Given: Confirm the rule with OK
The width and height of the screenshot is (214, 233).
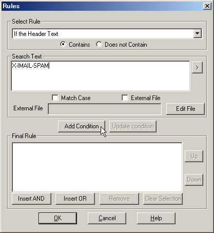Looking at the screenshot, I should 57,218.
